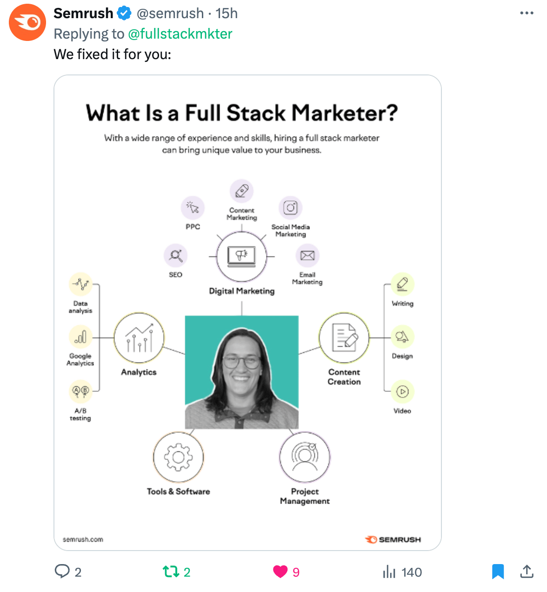
Task: Click the Project Management target icon
Action: (x=305, y=457)
